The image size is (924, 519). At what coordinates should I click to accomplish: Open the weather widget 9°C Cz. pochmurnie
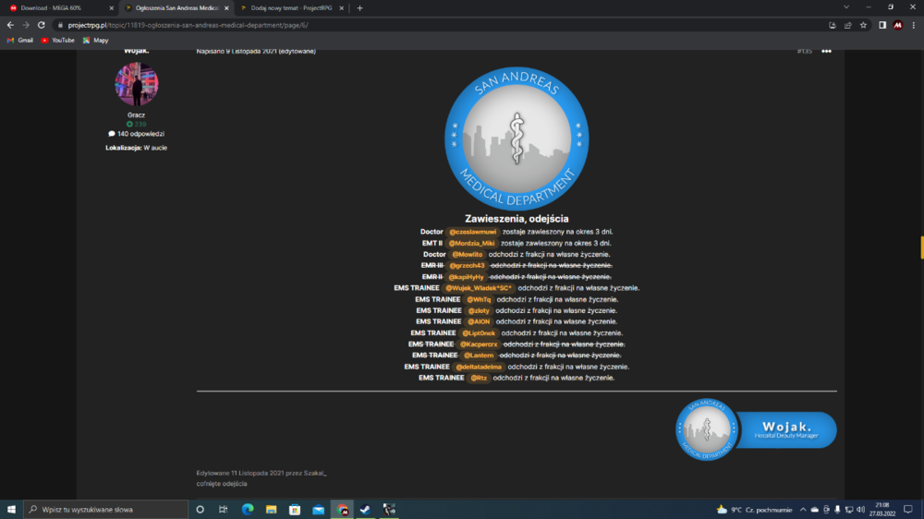point(754,510)
